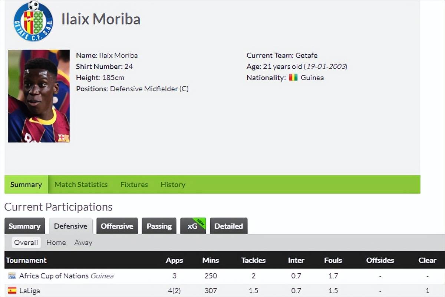Sort the table by Tackles column
Image resolution: width=445 pixels, height=297 pixels.
pyautogui.click(x=253, y=260)
